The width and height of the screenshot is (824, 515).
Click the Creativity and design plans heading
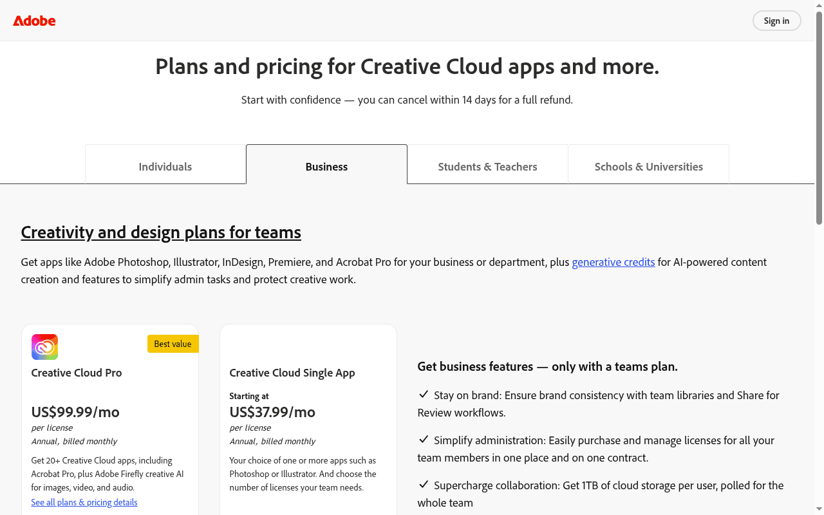(161, 232)
